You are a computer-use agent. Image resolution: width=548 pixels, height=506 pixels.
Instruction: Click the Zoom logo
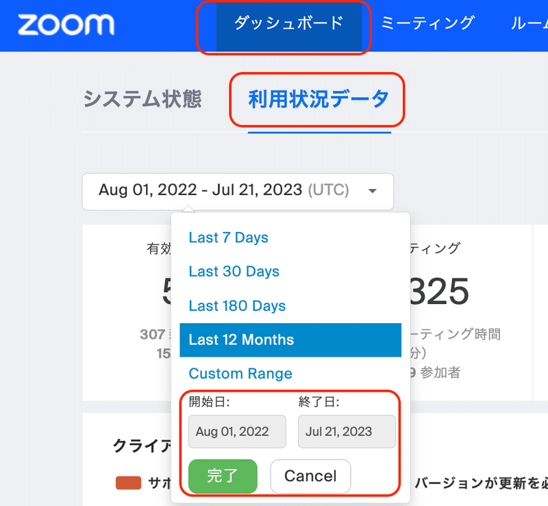click(x=66, y=25)
